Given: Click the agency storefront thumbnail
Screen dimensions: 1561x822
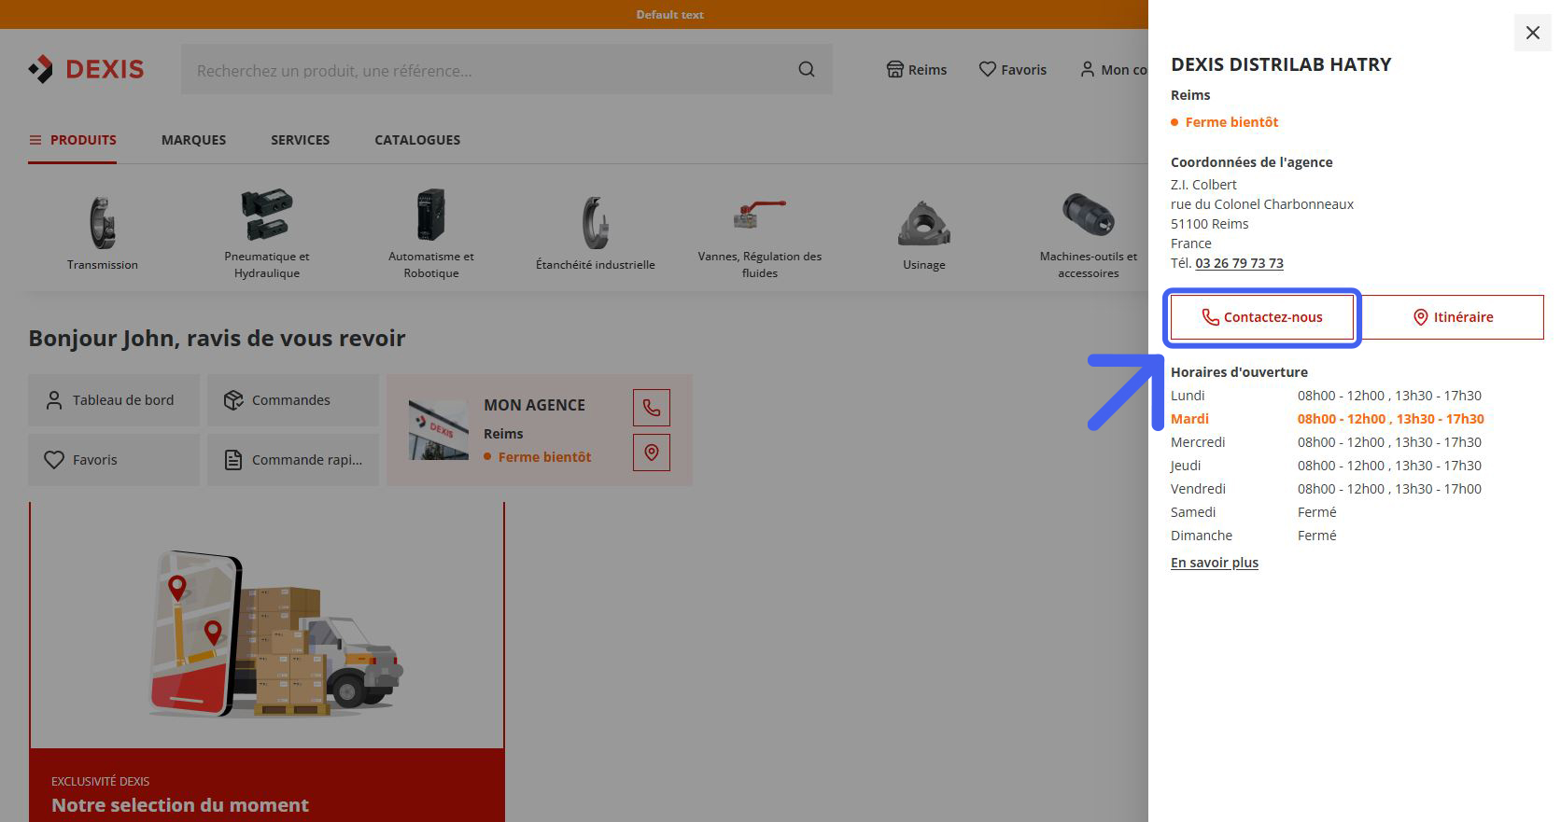Looking at the screenshot, I should coord(439,430).
